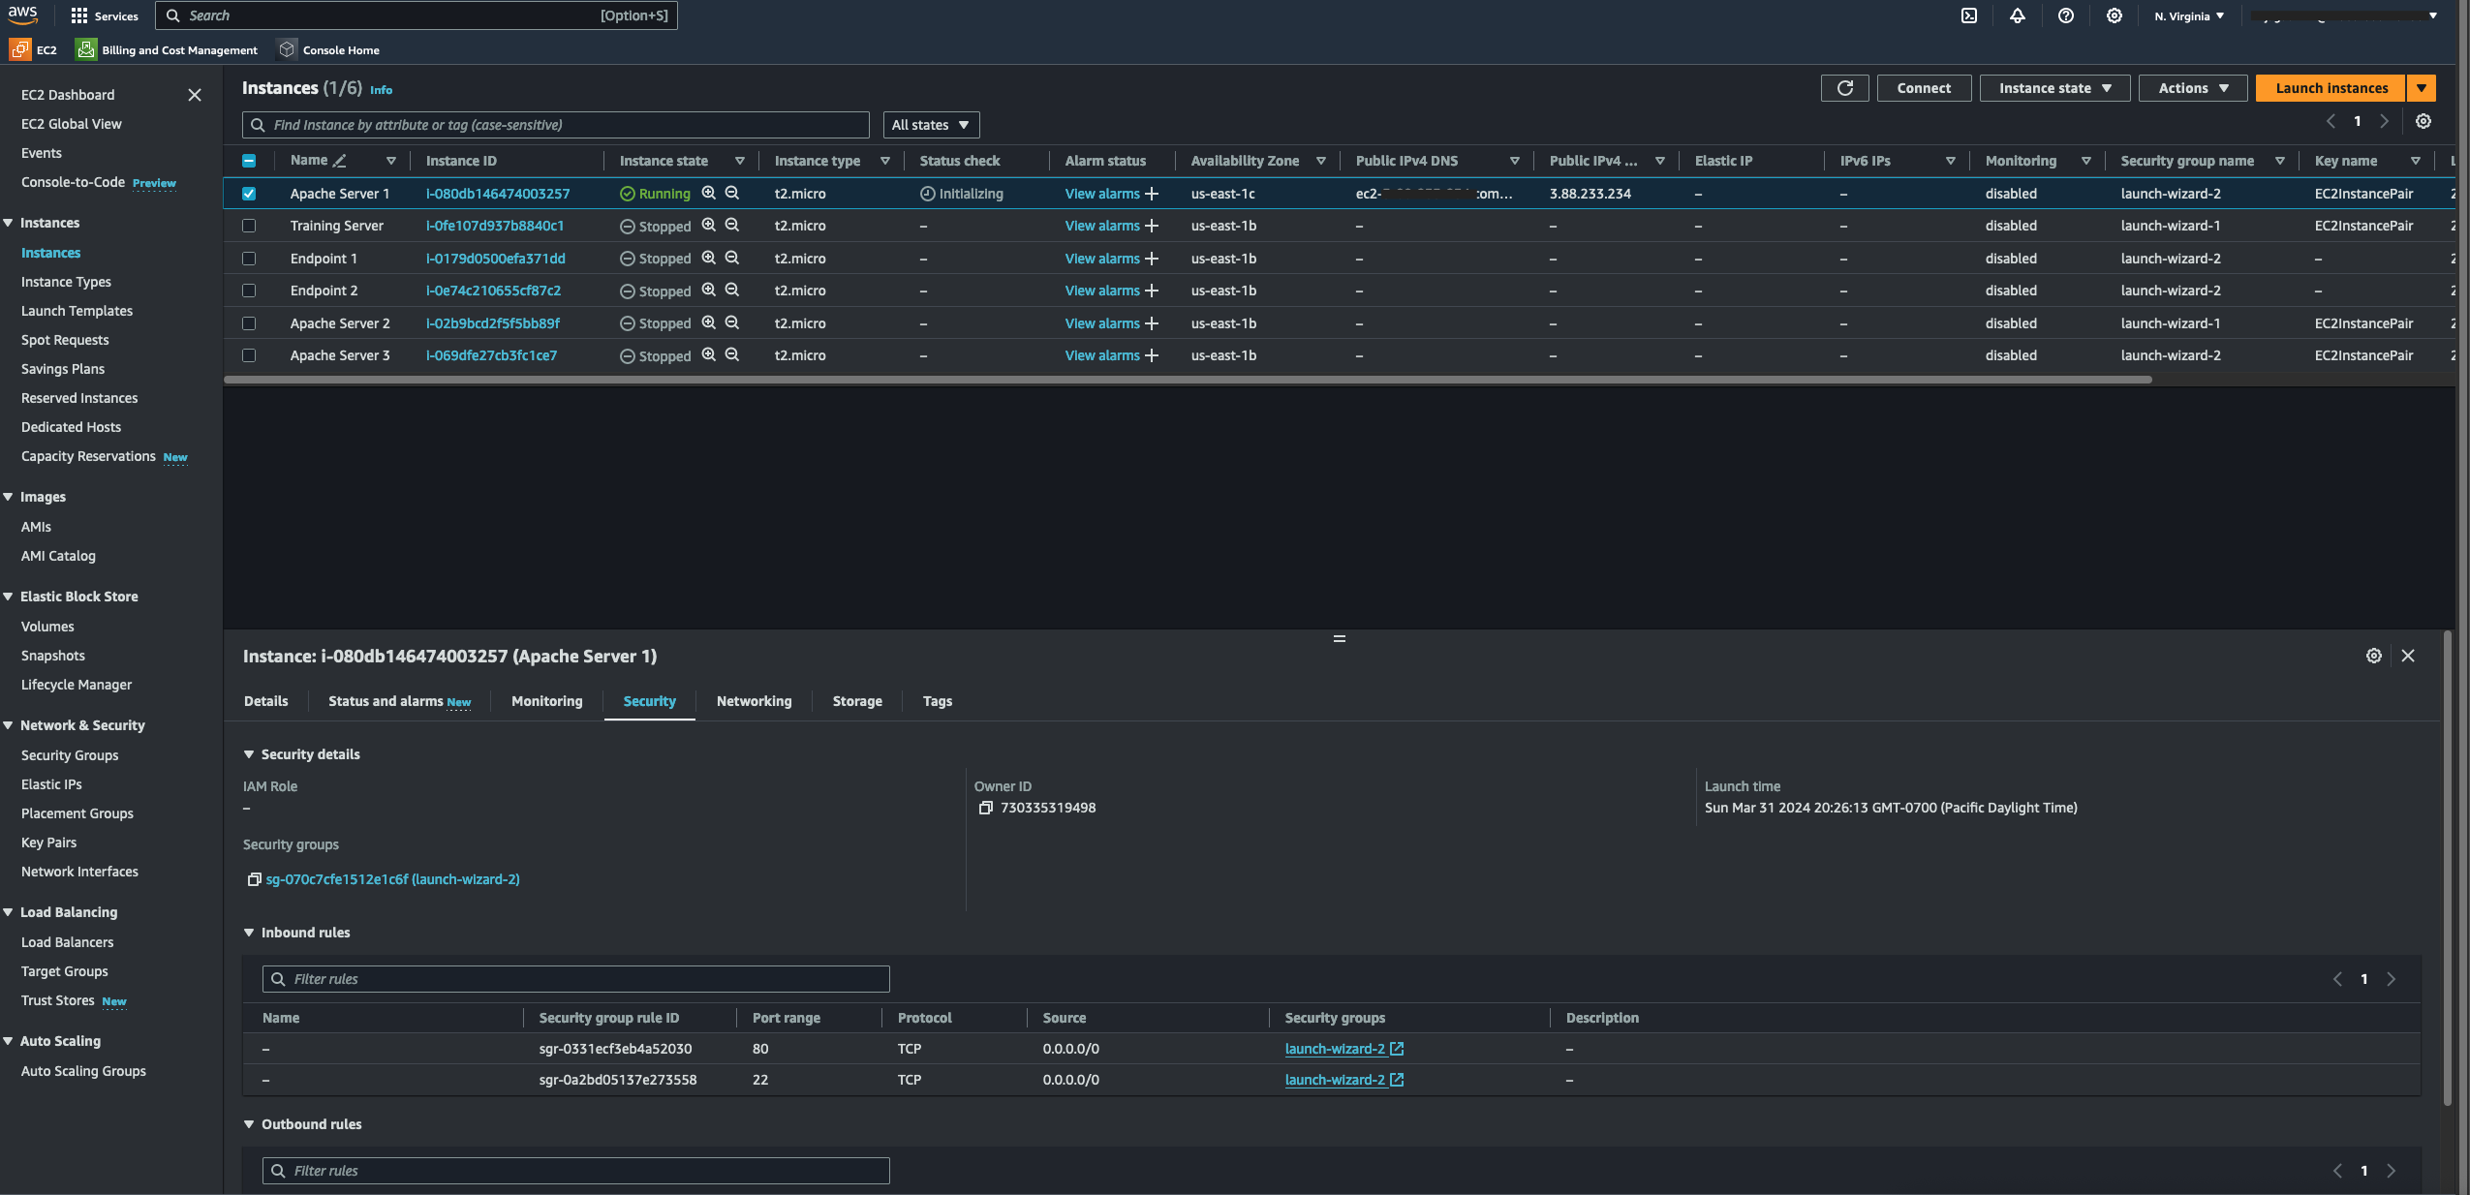Collapse the Security details section

tap(249, 754)
